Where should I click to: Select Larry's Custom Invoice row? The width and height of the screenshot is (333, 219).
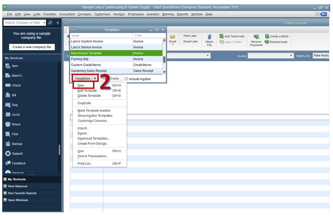point(116,41)
